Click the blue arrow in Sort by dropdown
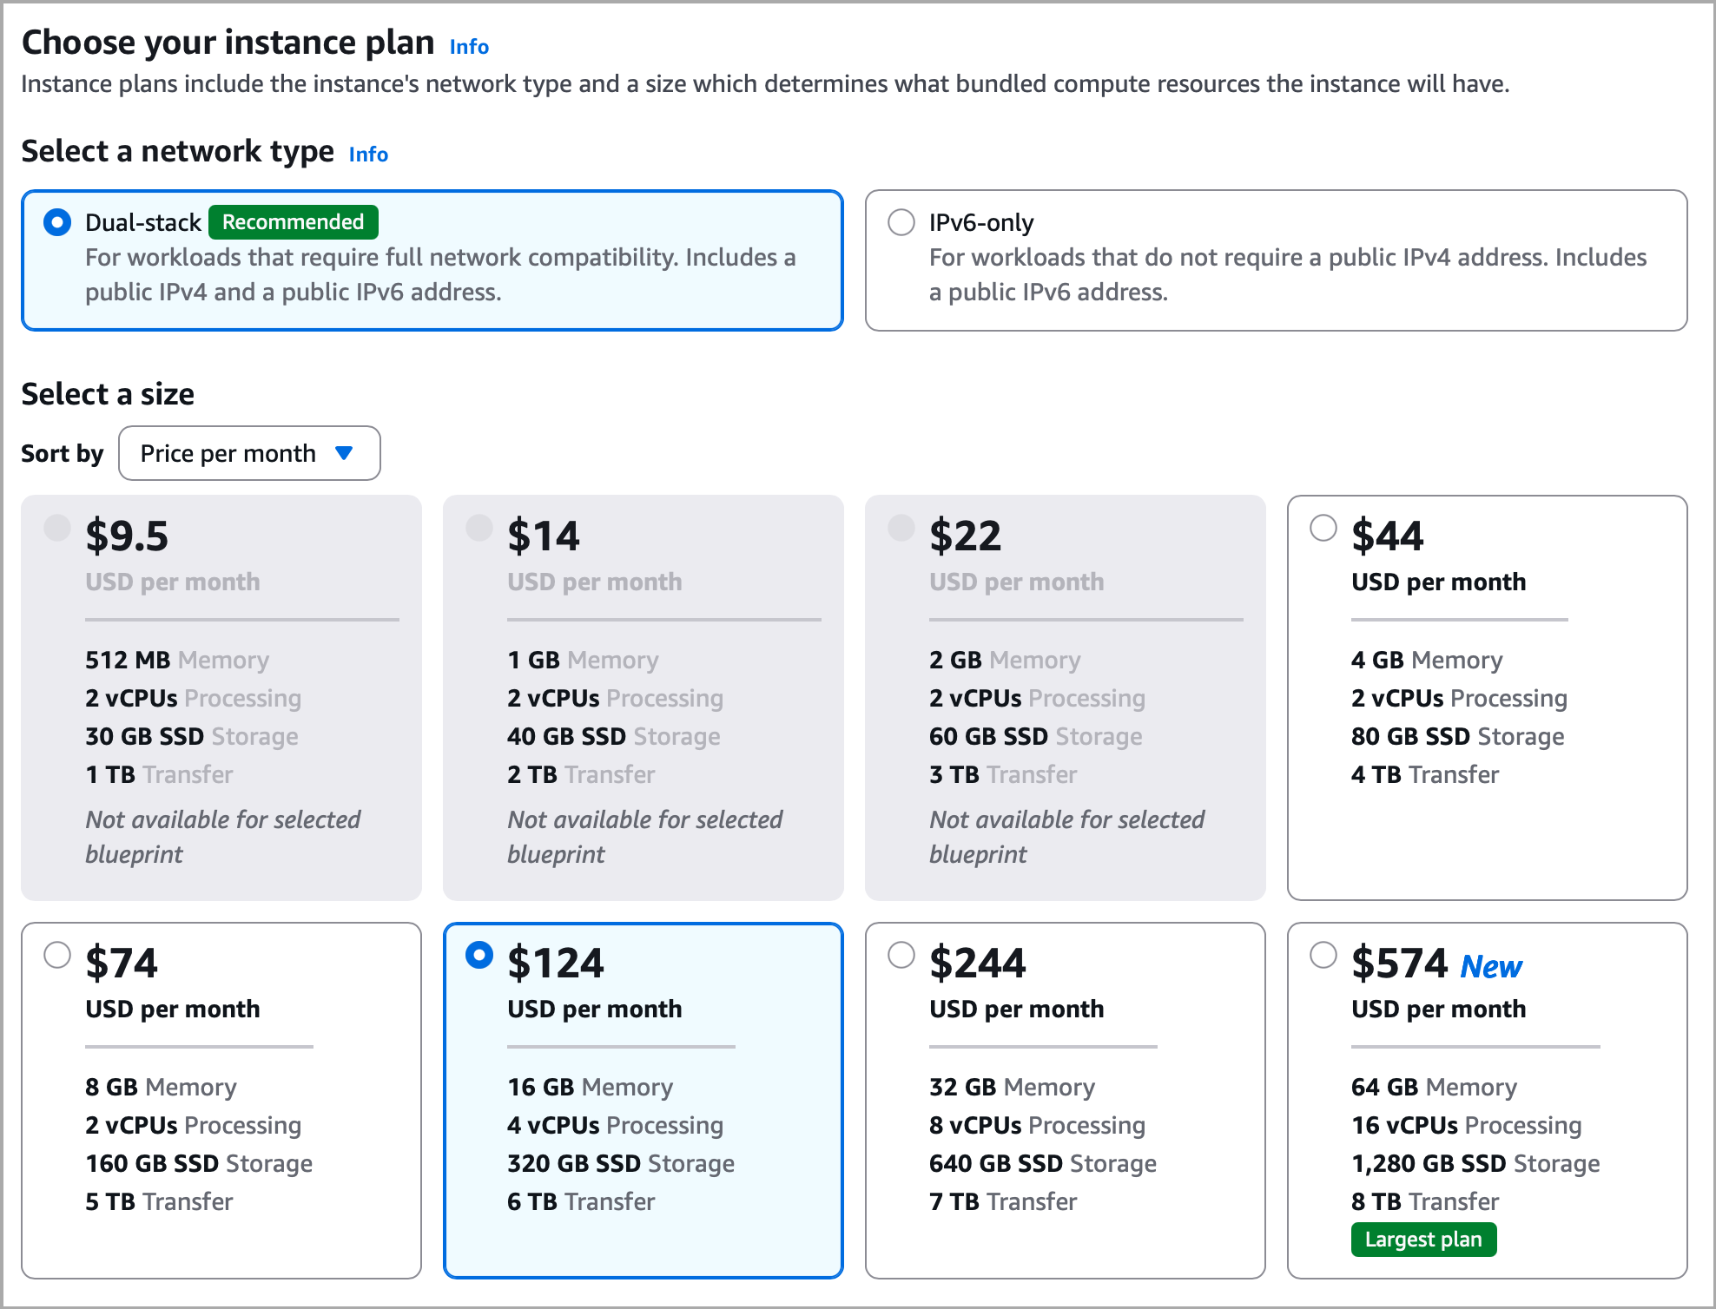Image resolution: width=1716 pixels, height=1309 pixels. [x=344, y=453]
